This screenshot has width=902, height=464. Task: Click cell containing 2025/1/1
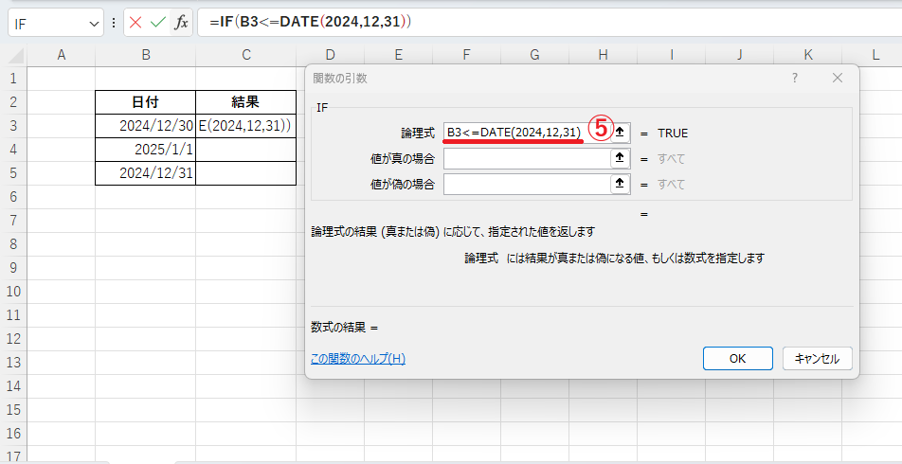tap(146, 150)
